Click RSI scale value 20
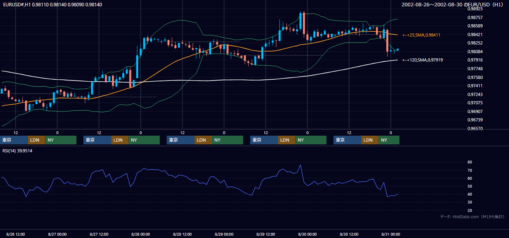509x238 pixels. pyautogui.click(x=470, y=210)
